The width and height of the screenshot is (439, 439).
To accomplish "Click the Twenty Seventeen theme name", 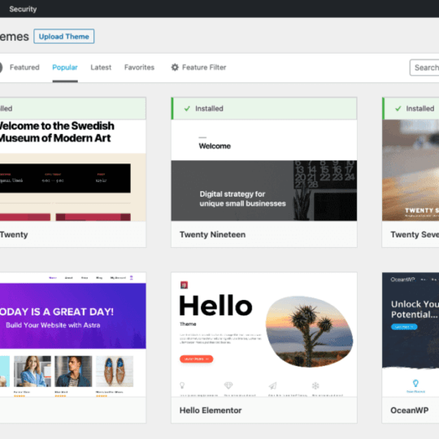I will tap(415, 234).
